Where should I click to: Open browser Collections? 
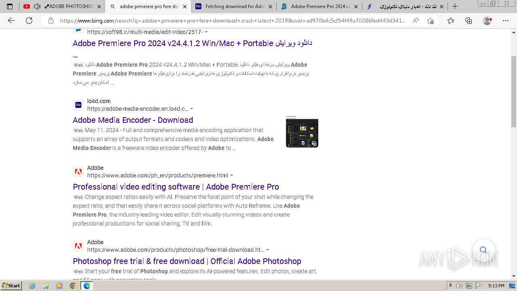469,21
